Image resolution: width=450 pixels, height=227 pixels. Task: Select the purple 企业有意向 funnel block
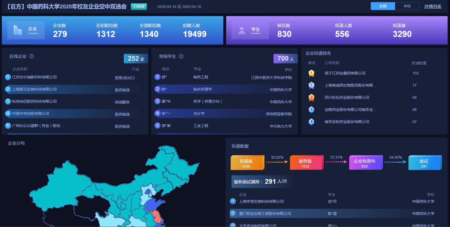tap(365, 163)
